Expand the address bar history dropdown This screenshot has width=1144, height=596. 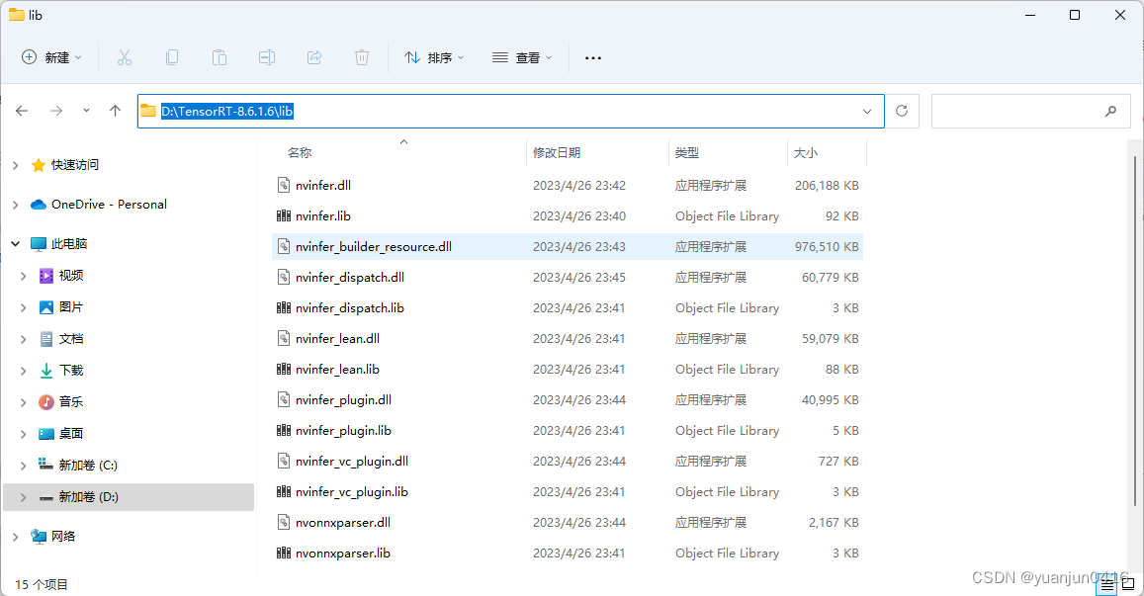pyautogui.click(x=866, y=111)
